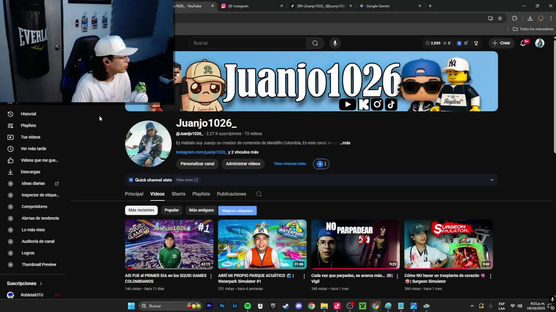Switch to the Shorts channel tab
The height and width of the screenshot is (312, 556).
(178, 194)
